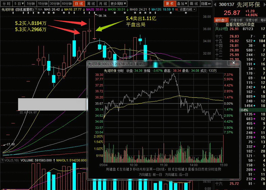Open the 叠加 overlay dropdown
Viewport: 266px width, 190px height.
click(x=182, y=3)
